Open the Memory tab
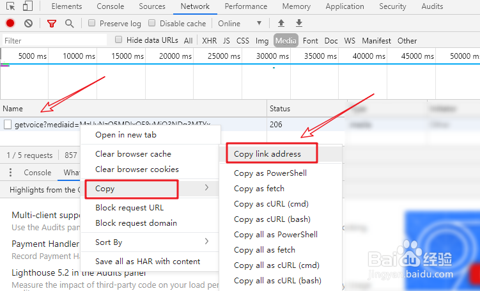Screen dimensions: 480x291 pyautogui.click(x=297, y=6)
